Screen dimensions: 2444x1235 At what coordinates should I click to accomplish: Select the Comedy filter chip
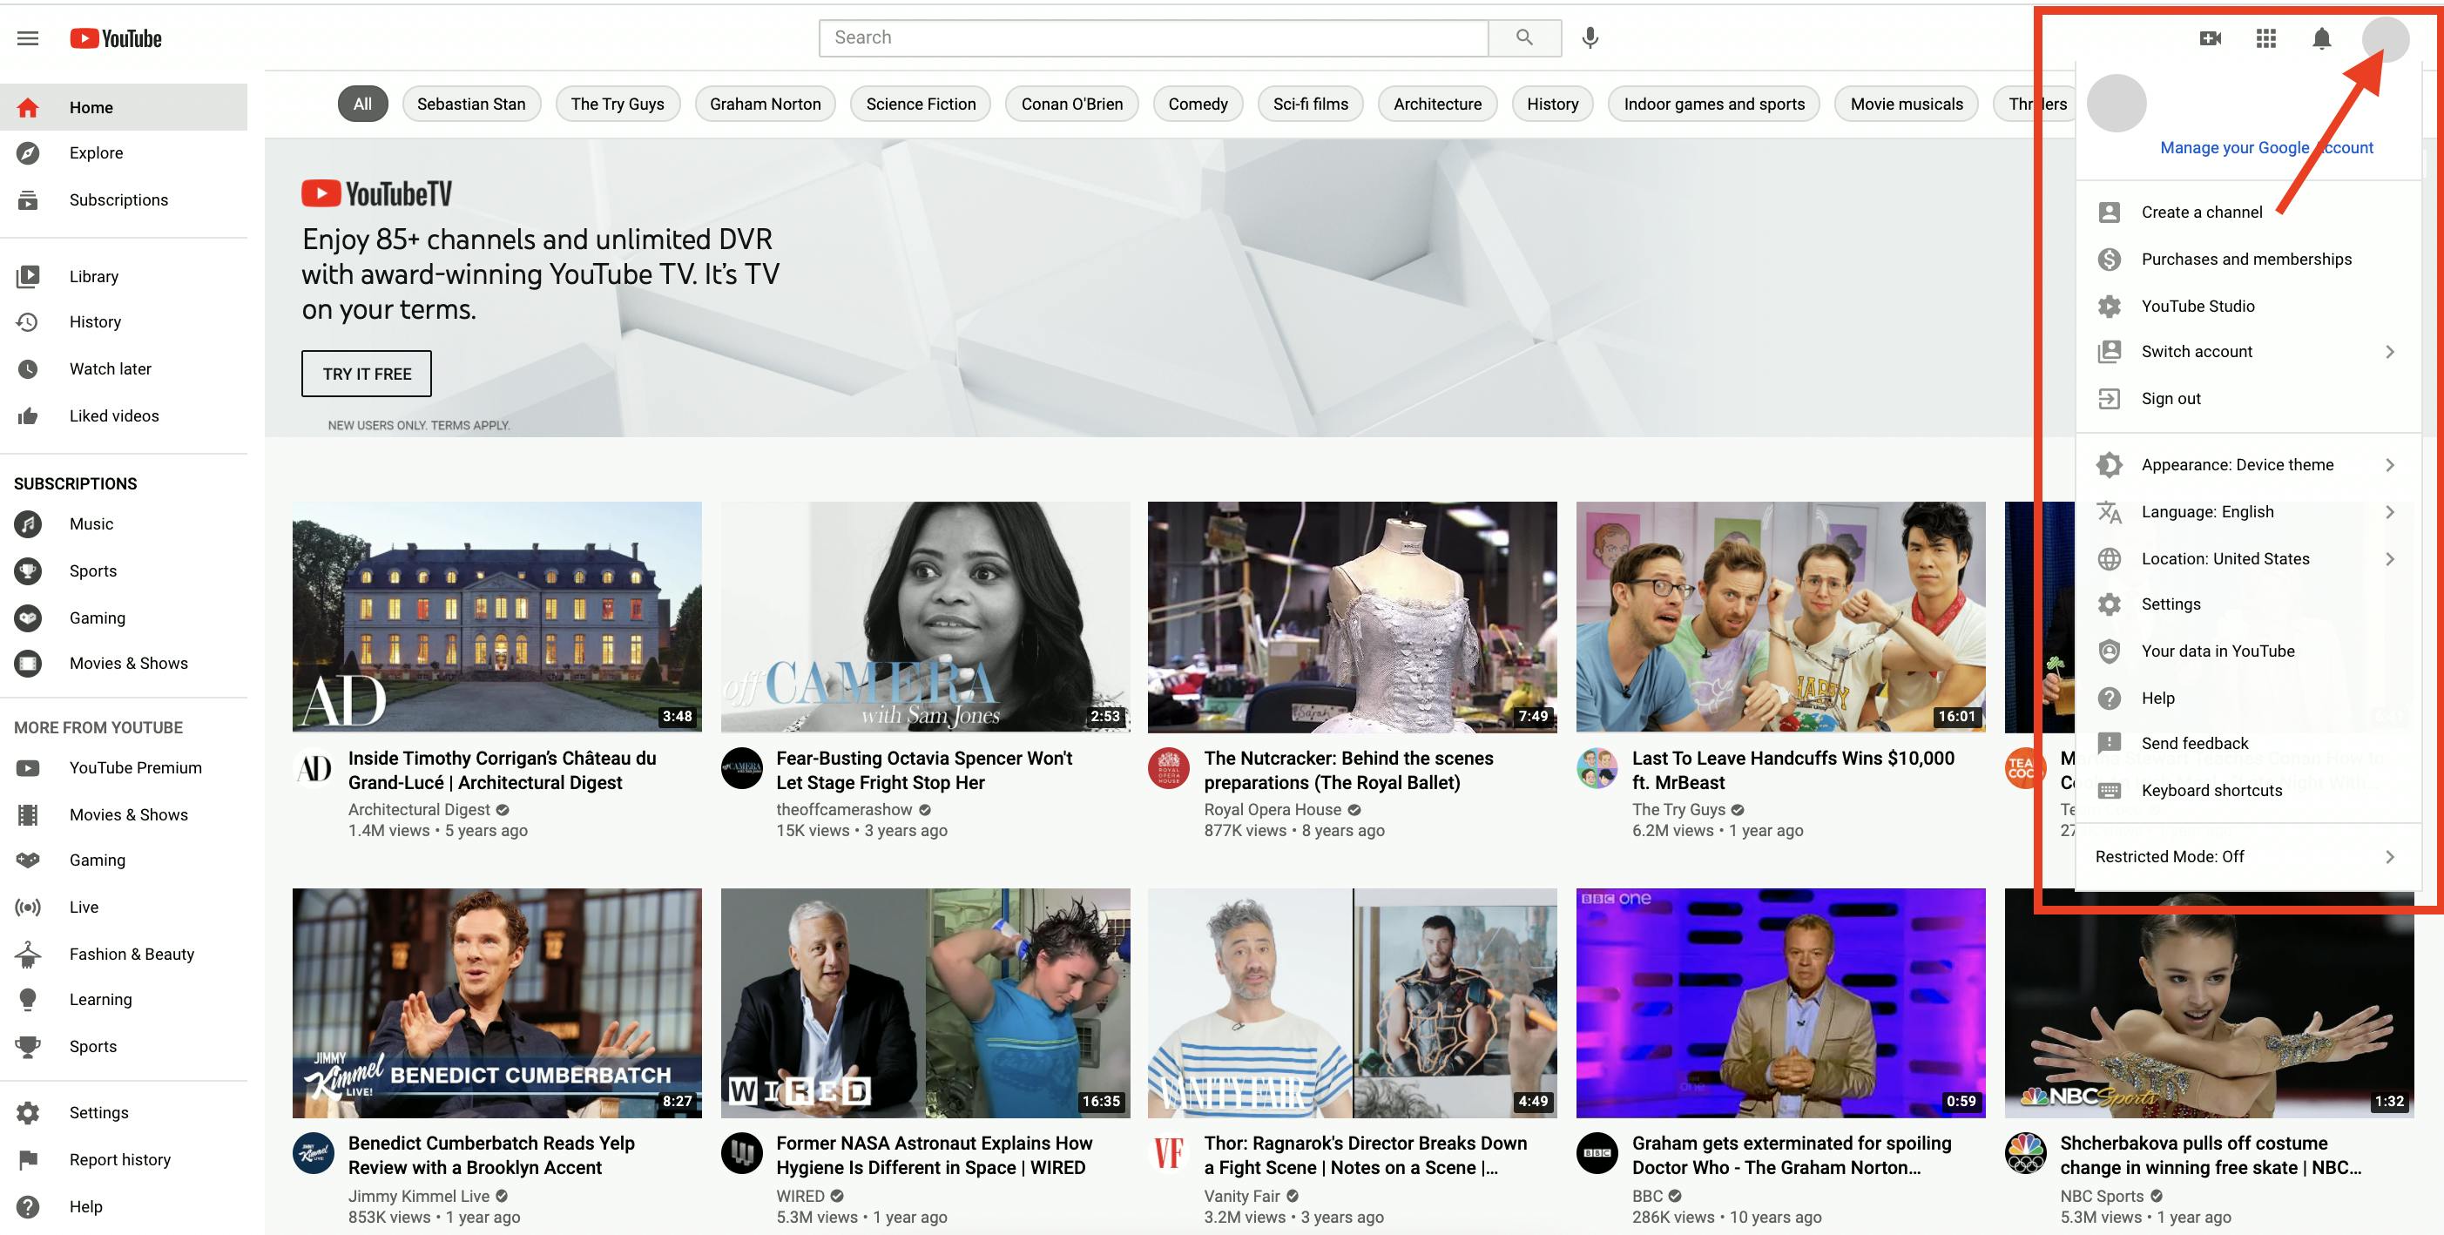(1198, 105)
